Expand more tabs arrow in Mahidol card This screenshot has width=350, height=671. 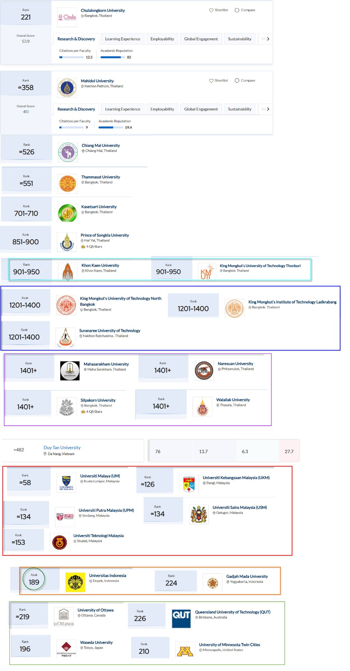pos(268,109)
